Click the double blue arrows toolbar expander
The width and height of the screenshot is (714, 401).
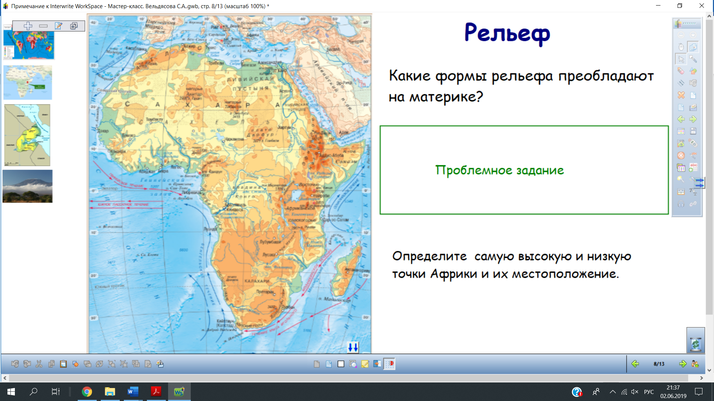(x=699, y=183)
